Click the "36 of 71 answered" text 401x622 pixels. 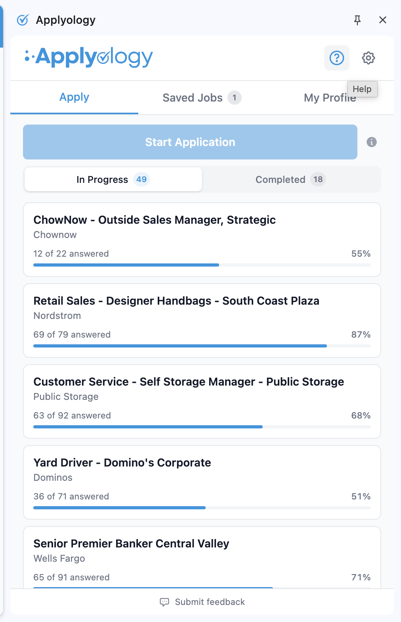(71, 496)
